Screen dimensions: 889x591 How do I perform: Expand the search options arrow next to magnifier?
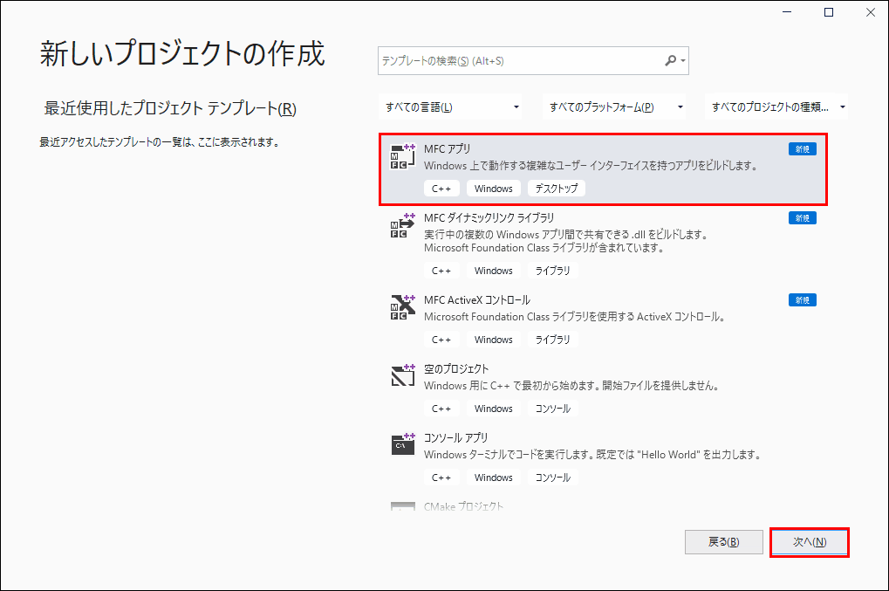click(x=683, y=61)
